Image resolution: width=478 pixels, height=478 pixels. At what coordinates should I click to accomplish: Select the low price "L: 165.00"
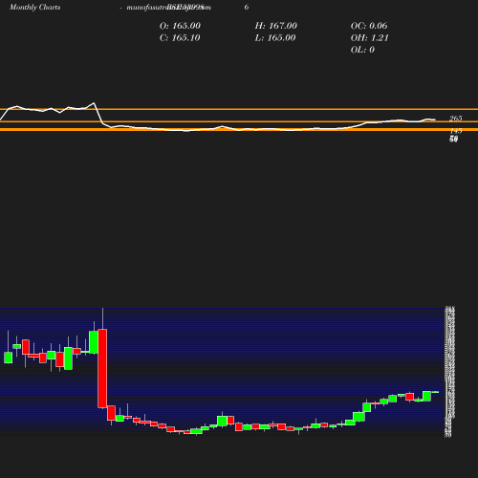(275, 38)
